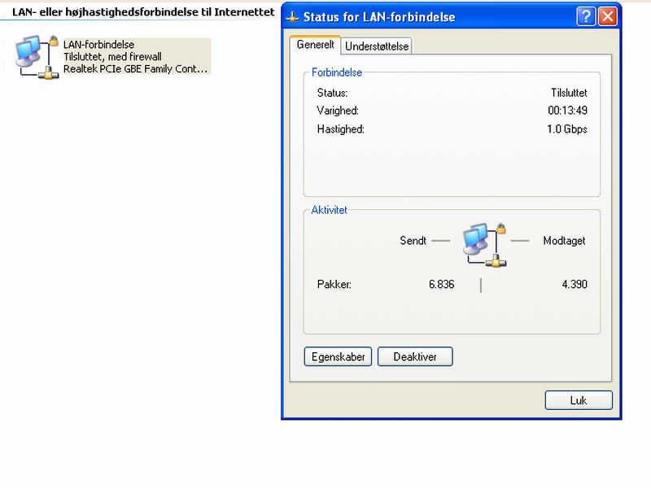Screen dimensions: 651x488
Task: Click 'Realtek PCIe GBE Family Cont...' text
Action: point(135,69)
